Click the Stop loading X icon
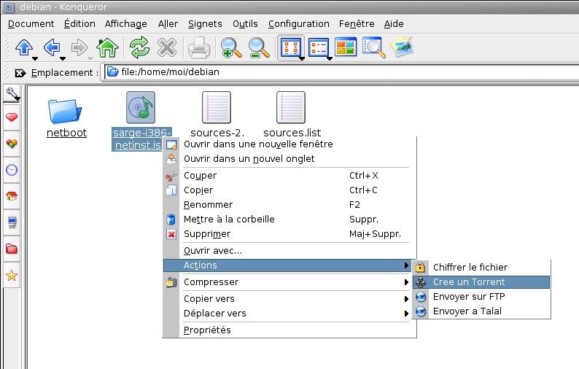579x369 pixels. tap(167, 47)
